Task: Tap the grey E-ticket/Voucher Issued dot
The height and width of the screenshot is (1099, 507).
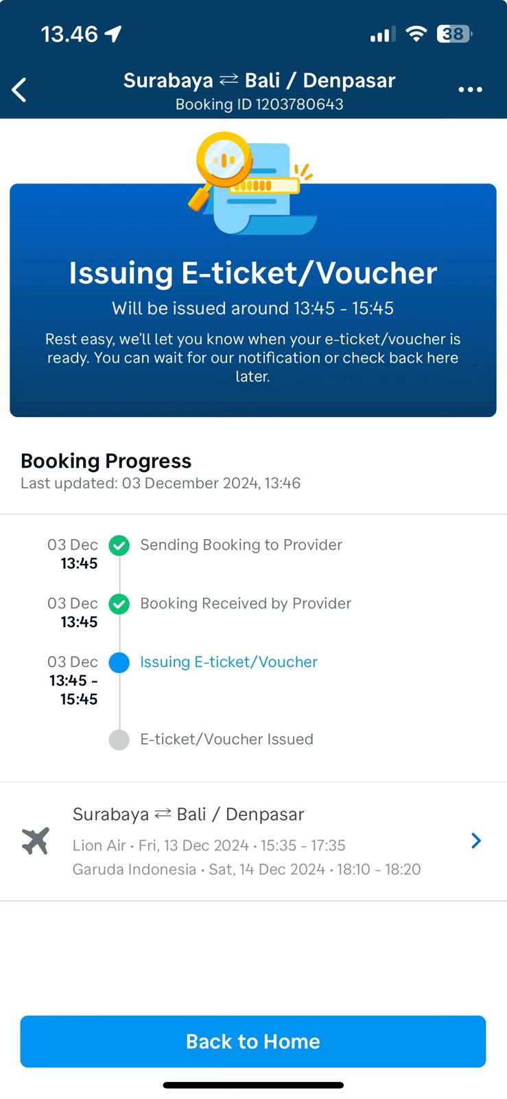Action: coord(119,740)
